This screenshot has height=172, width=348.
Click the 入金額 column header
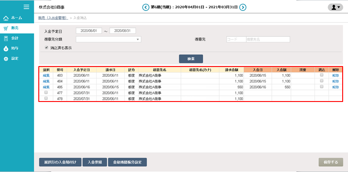[282, 70]
